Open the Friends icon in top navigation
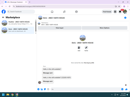130x97 pixels. click(x=64, y=12)
